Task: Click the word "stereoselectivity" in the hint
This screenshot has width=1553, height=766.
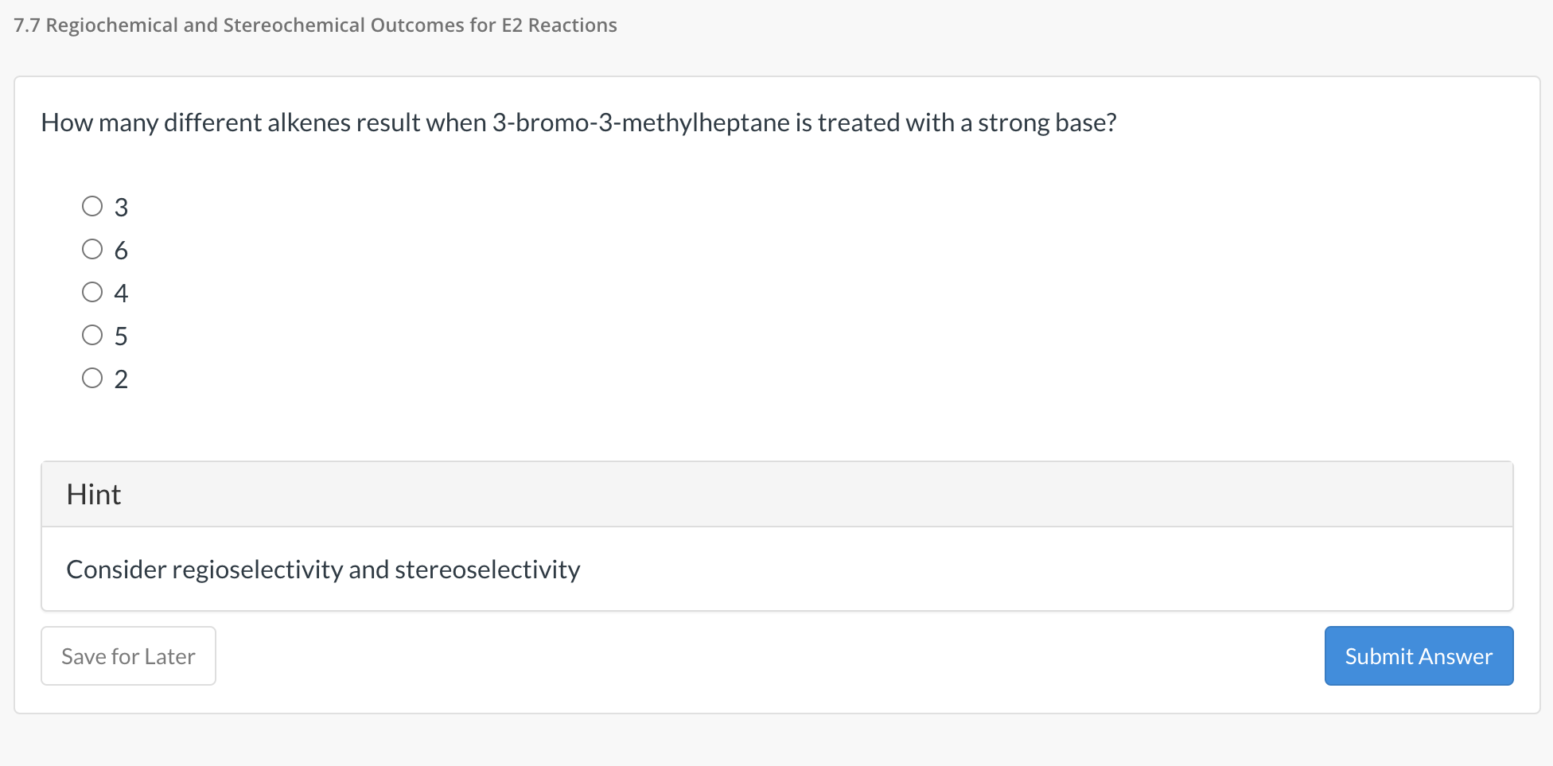Action: tap(487, 570)
